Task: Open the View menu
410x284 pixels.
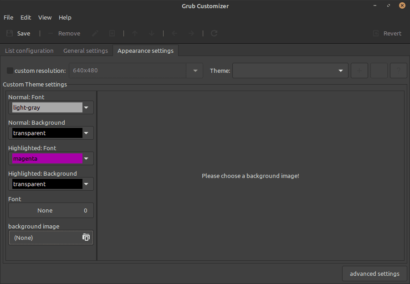Action: tap(45, 17)
